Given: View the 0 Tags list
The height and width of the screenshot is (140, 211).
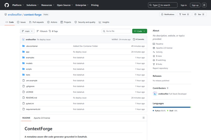Looking at the screenshot, I should (x=53, y=31).
